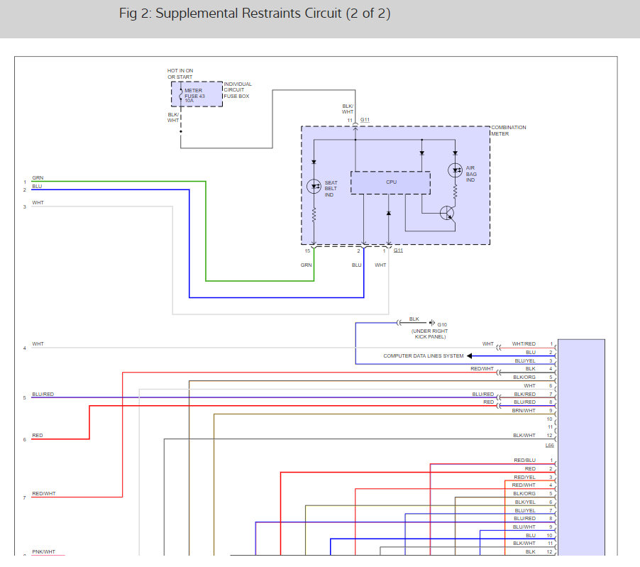This screenshot has height=567, width=640.
Task: Click the "GRN" label below pin 15
Action: [306, 265]
